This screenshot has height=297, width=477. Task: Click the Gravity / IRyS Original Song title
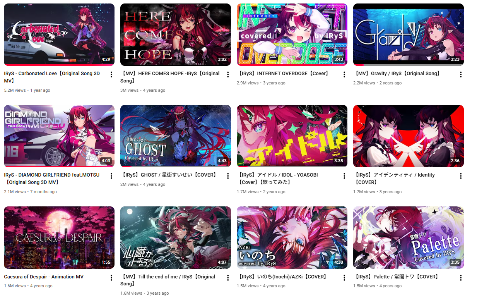pyautogui.click(x=397, y=73)
